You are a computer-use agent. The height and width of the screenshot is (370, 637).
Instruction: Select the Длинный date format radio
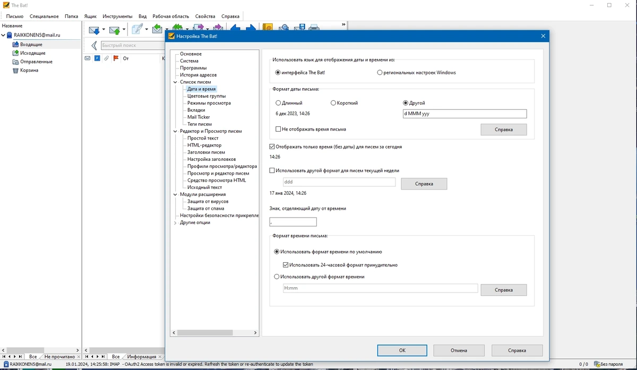coord(279,103)
